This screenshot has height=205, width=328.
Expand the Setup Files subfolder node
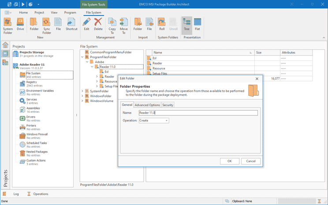pyautogui.click(x=97, y=86)
